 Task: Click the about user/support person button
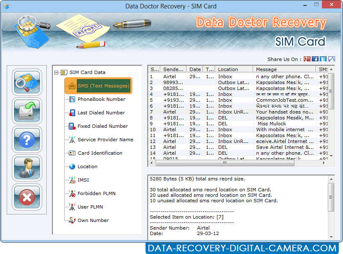[27, 168]
